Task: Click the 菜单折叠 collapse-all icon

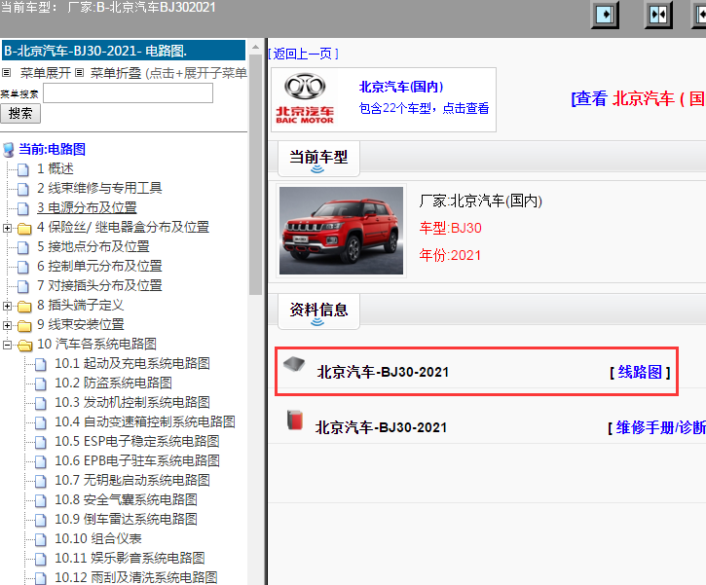Action: pyautogui.click(x=79, y=72)
